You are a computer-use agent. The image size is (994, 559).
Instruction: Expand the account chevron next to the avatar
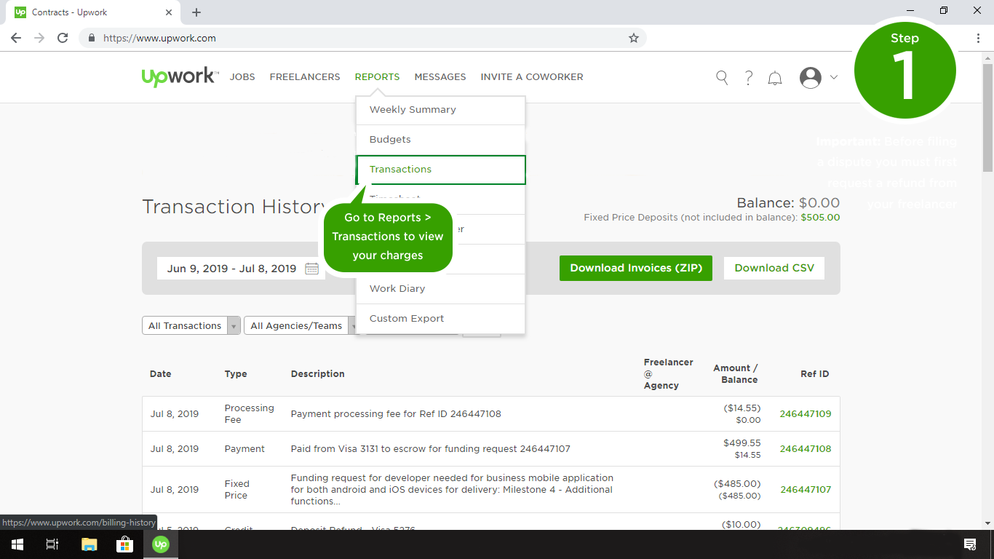tap(834, 77)
